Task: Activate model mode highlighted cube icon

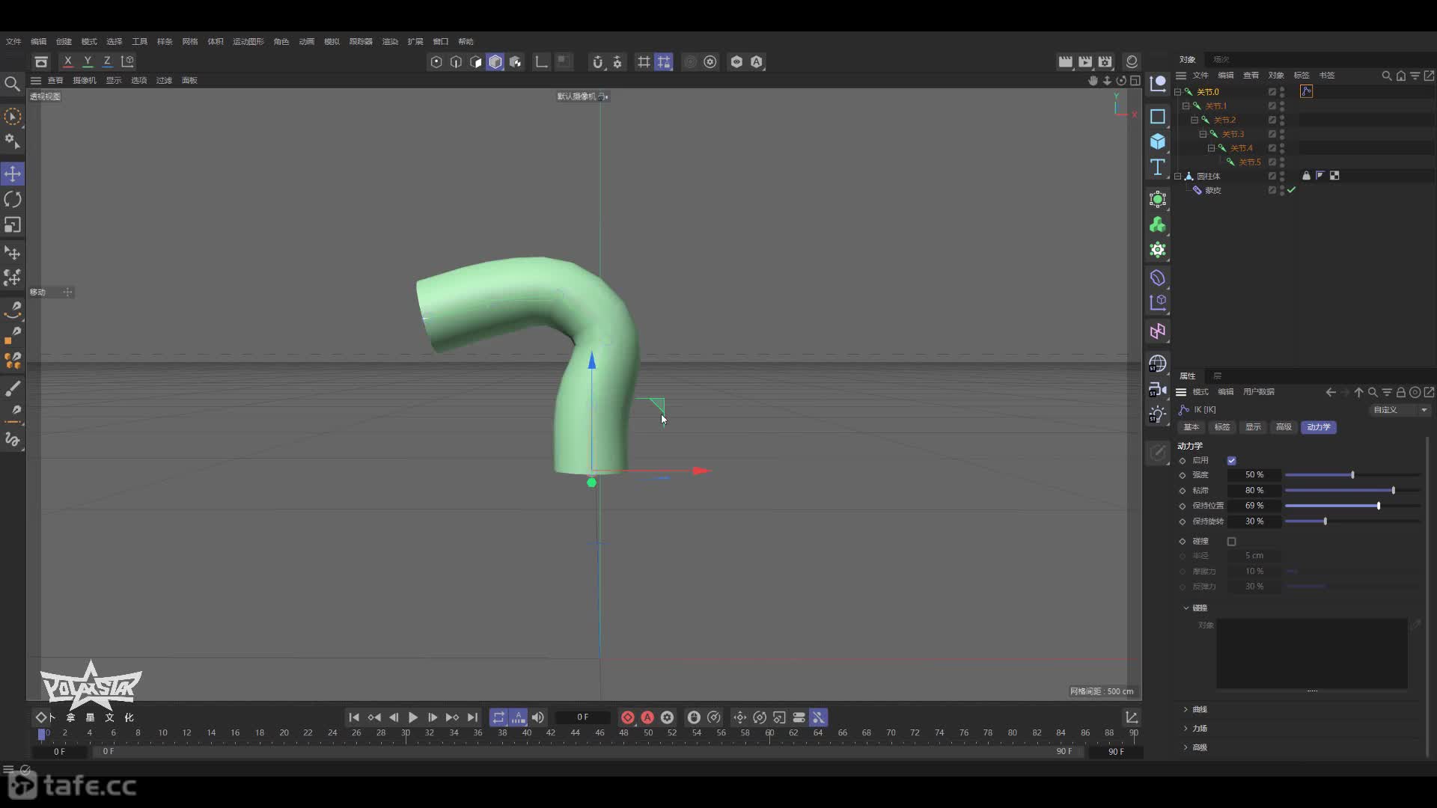Action: 495,62
